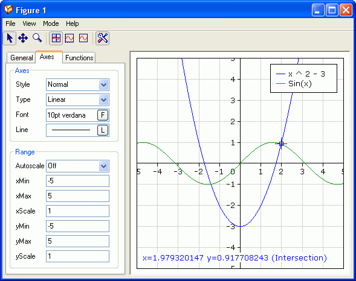Click the plain graph style icon
Screen dimensions: 356x281
pyautogui.click(x=83, y=38)
